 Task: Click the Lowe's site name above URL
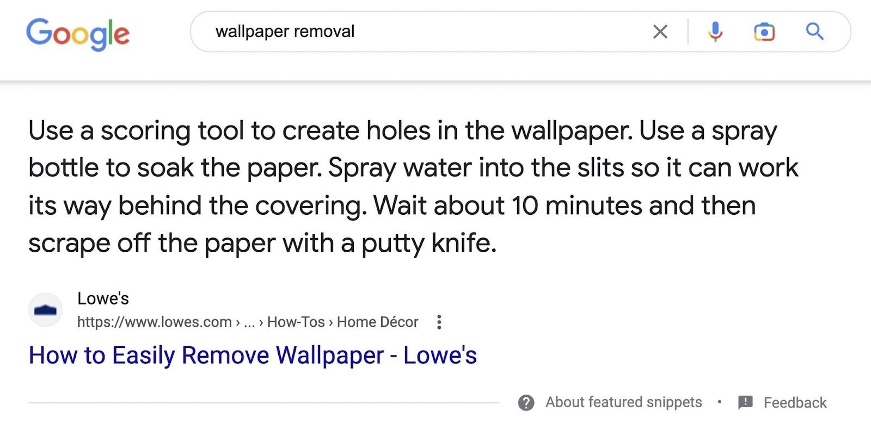point(103,298)
